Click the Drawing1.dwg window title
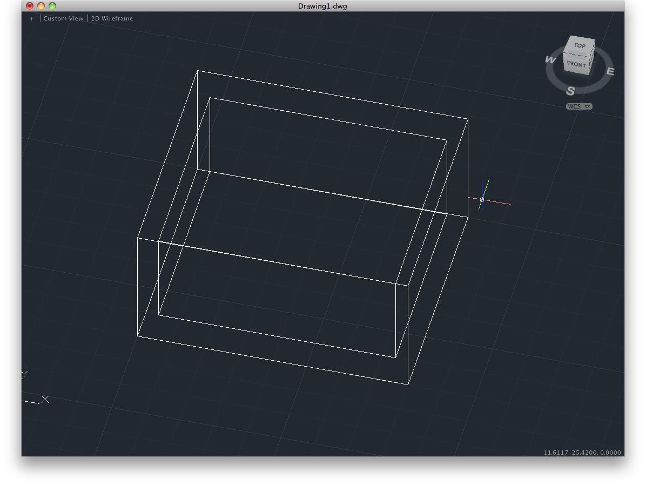The width and height of the screenshot is (646, 486). point(322,6)
